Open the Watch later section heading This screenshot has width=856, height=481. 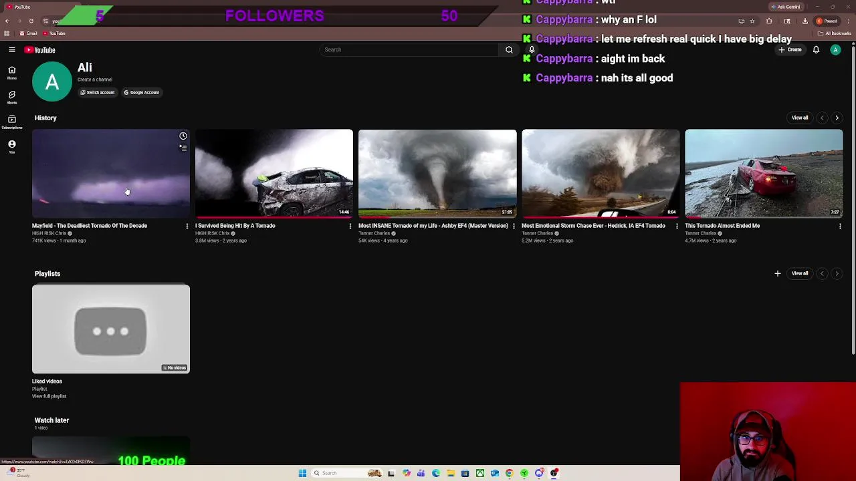pos(51,420)
